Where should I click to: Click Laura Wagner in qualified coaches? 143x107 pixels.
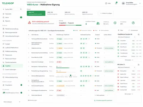pyautogui.click(x=129, y=56)
